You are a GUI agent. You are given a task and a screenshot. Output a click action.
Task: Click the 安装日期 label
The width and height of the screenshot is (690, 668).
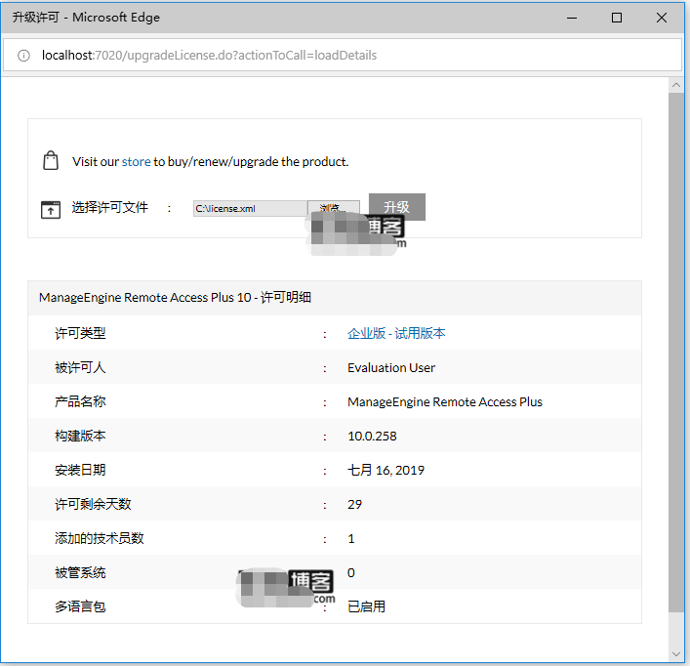(80, 471)
